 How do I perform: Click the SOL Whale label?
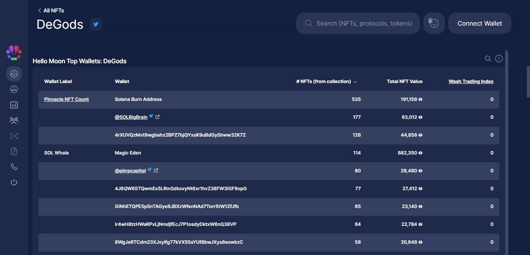click(57, 153)
